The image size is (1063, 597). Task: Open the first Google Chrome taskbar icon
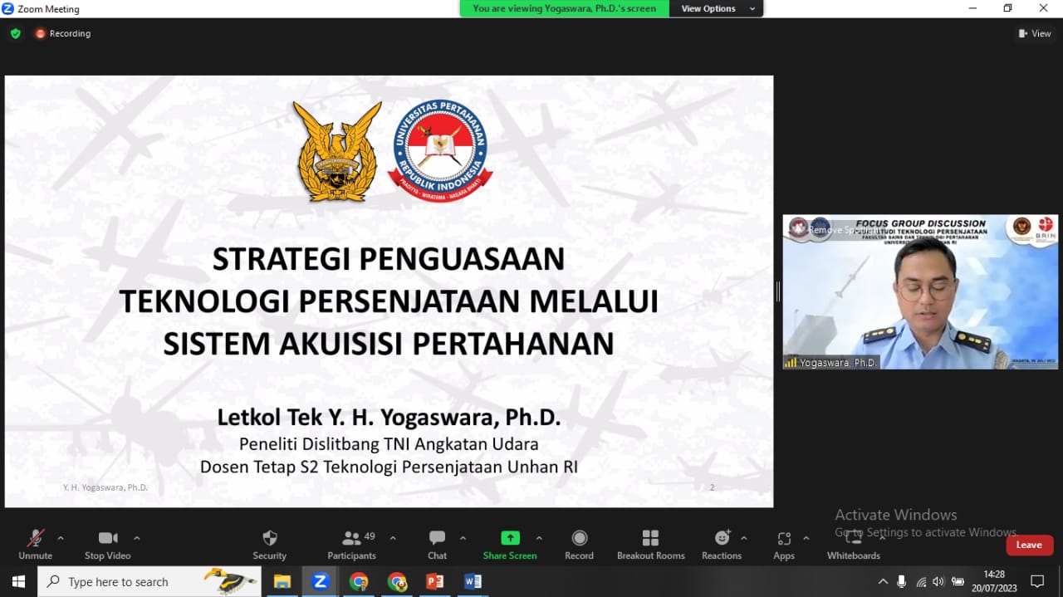click(359, 581)
